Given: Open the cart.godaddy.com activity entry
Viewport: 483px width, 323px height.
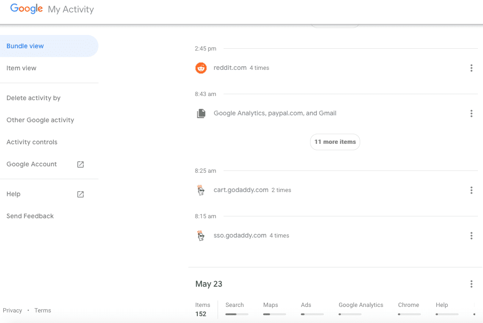Looking at the screenshot, I should tap(241, 190).
